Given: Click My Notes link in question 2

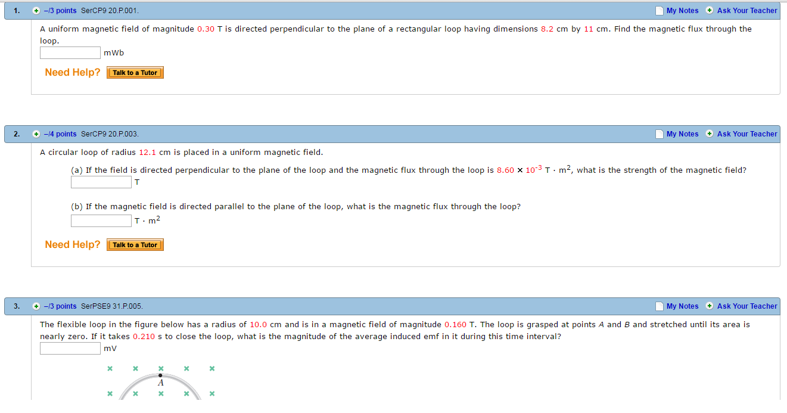Looking at the screenshot, I should [682, 134].
